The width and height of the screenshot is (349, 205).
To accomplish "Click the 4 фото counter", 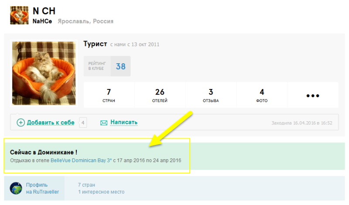I will pos(262,95).
